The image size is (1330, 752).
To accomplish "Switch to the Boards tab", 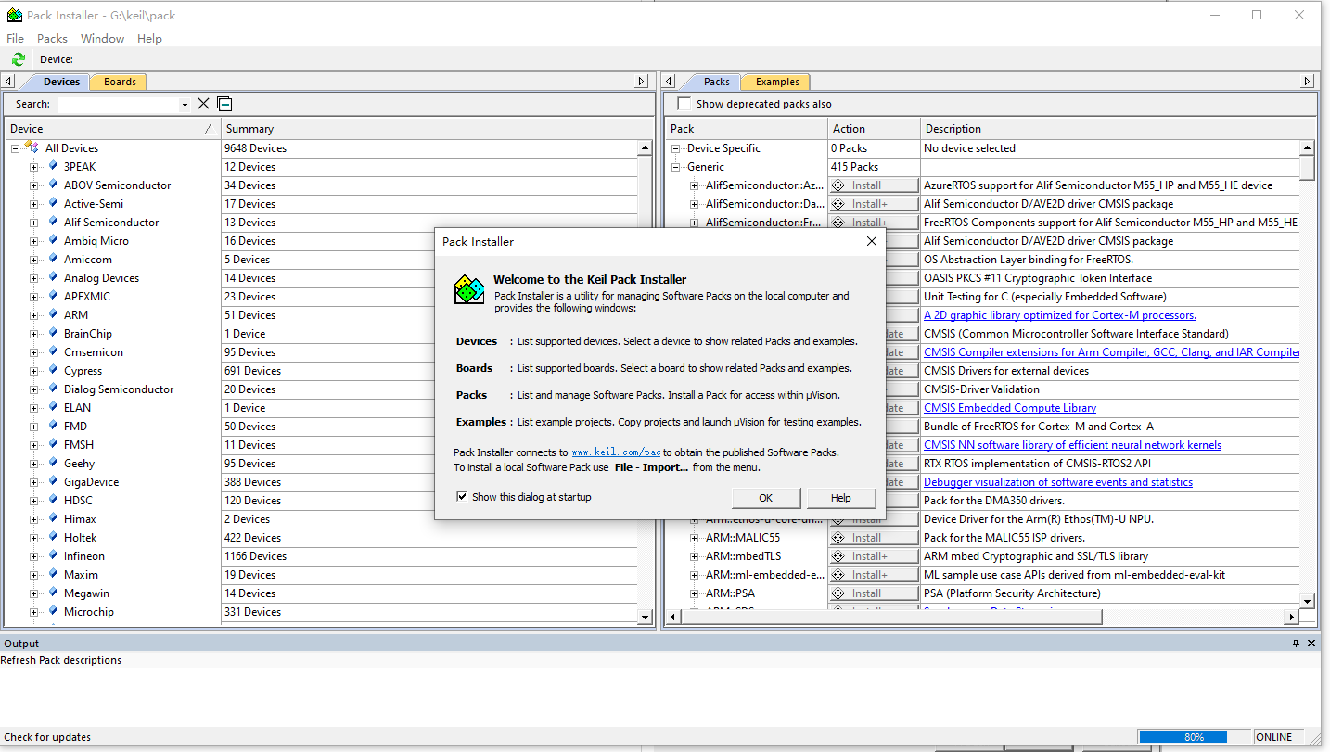I will pos(120,82).
